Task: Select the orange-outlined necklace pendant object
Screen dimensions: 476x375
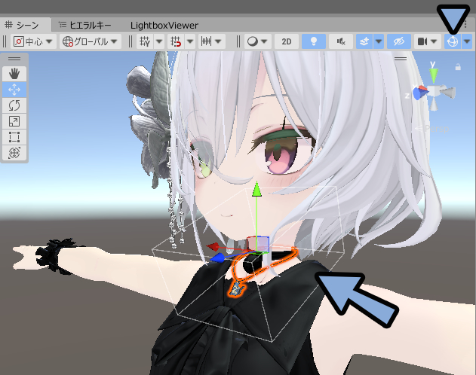Action: 237,288
